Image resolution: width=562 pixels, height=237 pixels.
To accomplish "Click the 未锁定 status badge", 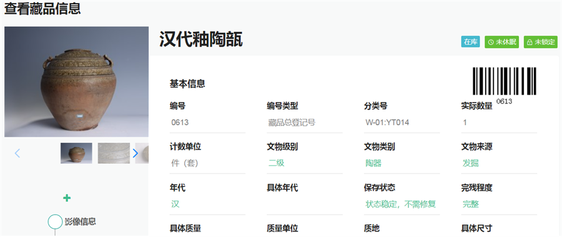I will (x=541, y=42).
